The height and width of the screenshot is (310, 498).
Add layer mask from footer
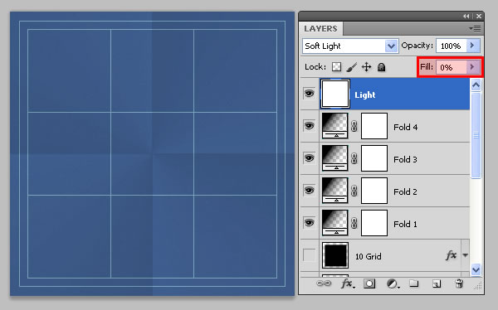(369, 283)
